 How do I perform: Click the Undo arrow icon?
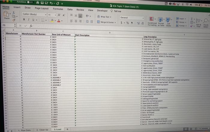coord(51,3)
